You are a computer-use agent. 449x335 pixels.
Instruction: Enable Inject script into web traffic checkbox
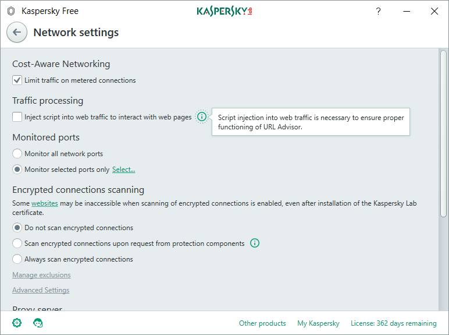pos(17,117)
